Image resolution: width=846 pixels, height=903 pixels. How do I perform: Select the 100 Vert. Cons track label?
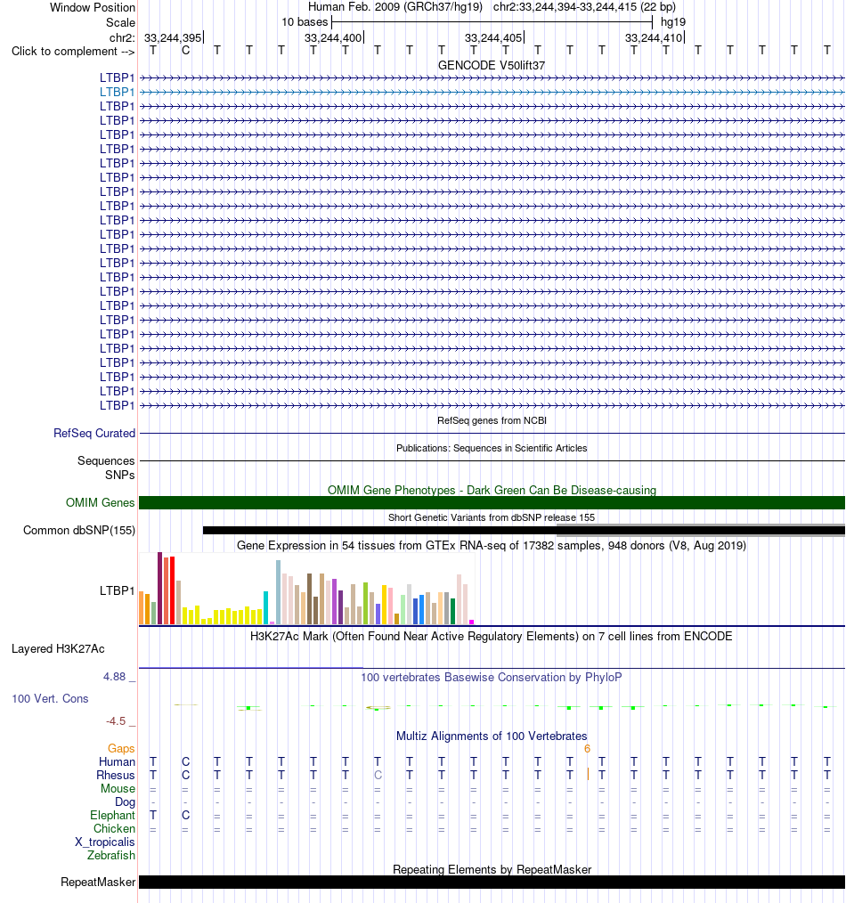50,698
